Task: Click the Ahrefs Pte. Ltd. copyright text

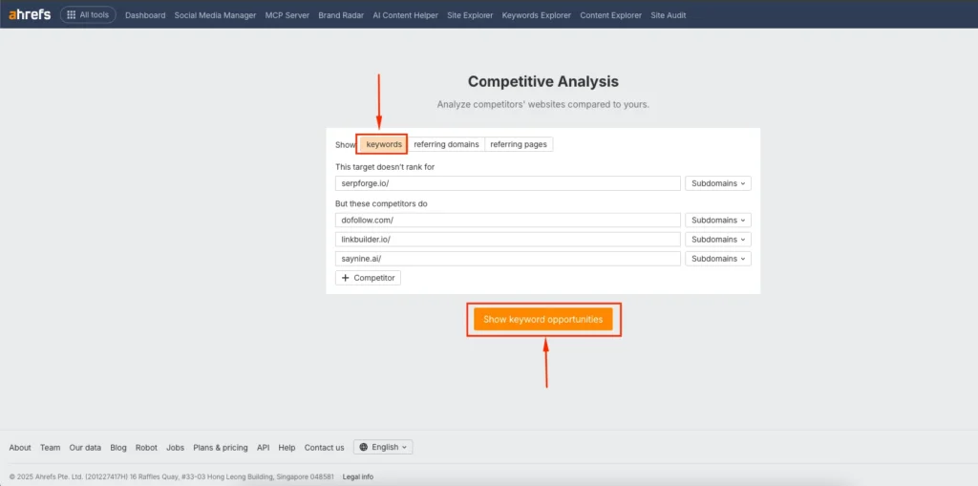Action: tap(172, 476)
